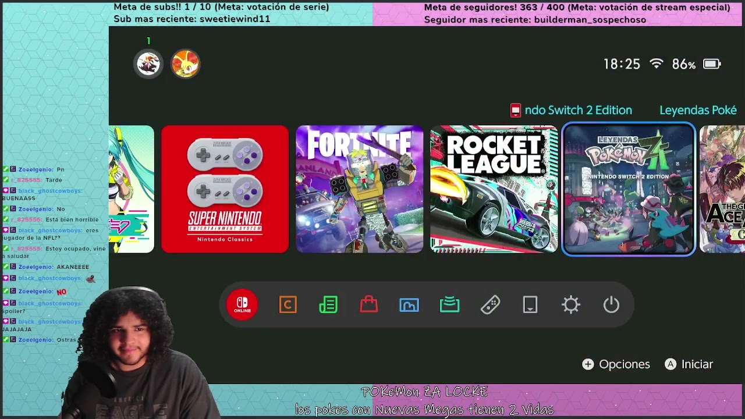Click 'Sub mas reciente: sweetiewind11' text
Image resolution: width=745 pixels, height=419 pixels.
click(x=192, y=19)
